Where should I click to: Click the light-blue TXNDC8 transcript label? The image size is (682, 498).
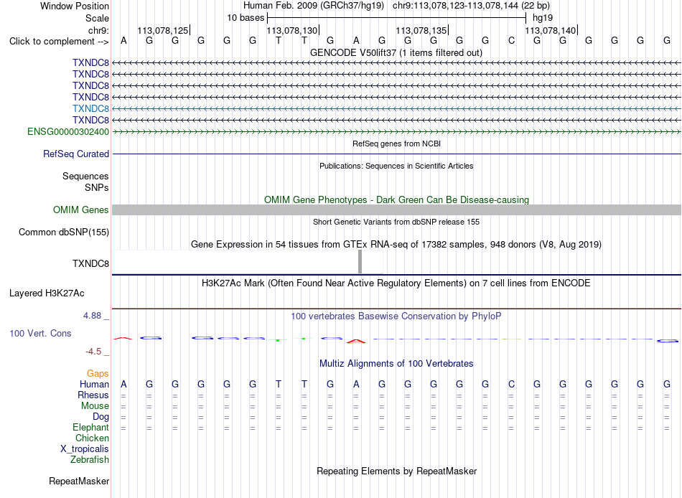[x=90, y=108]
